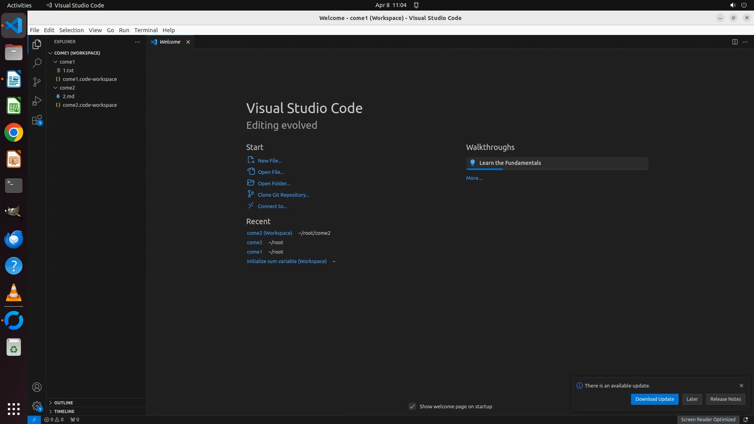
Task: Click the remote window status bar icon
Action: 34,419
